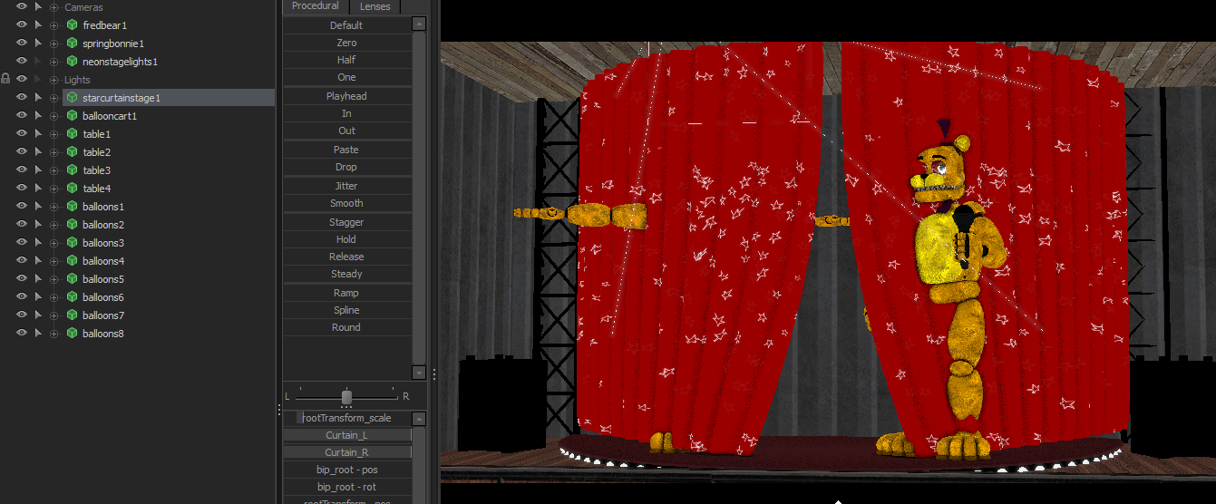Viewport: 1216px width, 504px height.
Task: Toggle visibility eye for springbonnie1
Action: 22,43
